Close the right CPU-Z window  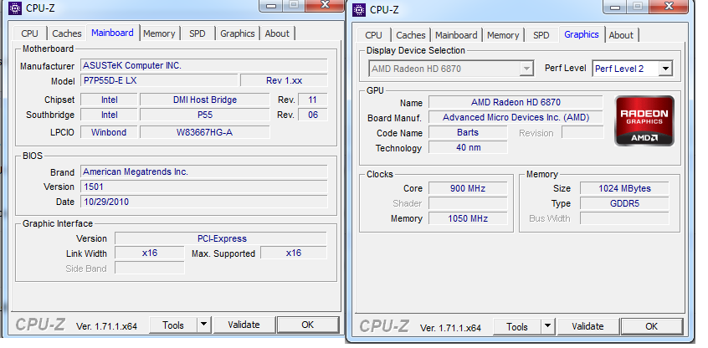click(669, 6)
